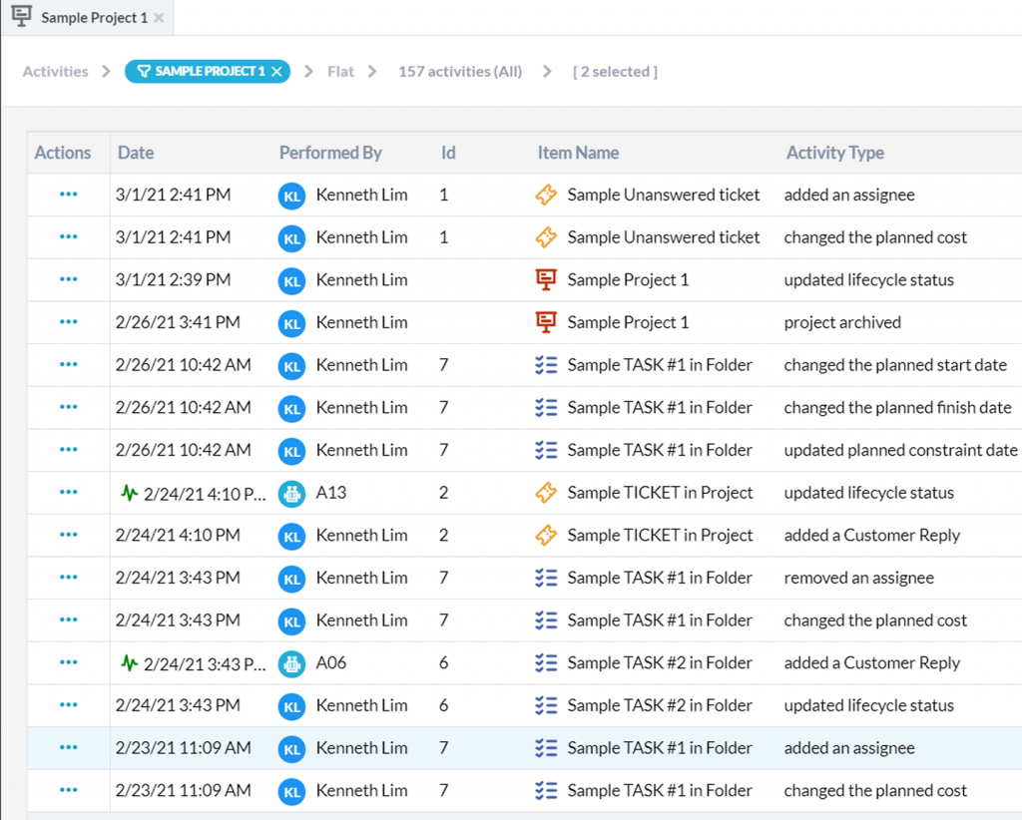This screenshot has height=820, width=1022.
Task: Switch to the Sample Project 1 tab
Action: [93, 18]
